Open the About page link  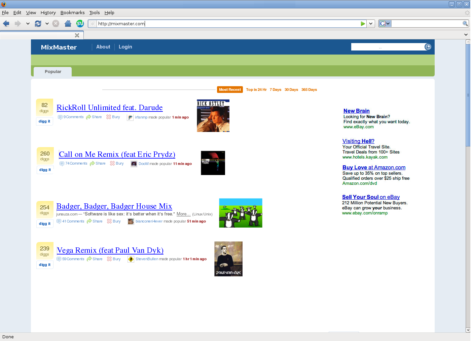pos(103,47)
